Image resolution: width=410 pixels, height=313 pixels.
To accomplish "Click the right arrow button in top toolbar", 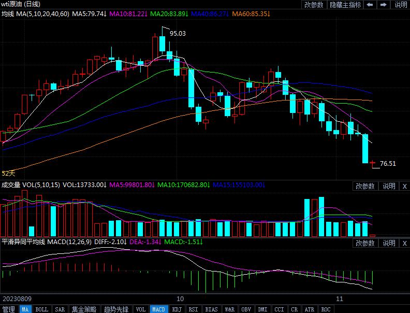I will tap(385, 5).
